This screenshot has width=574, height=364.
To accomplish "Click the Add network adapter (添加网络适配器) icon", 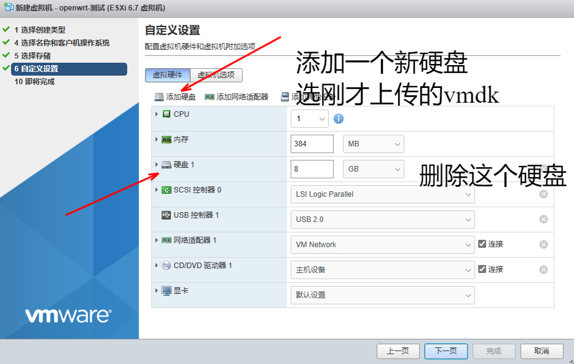I will pyautogui.click(x=210, y=97).
